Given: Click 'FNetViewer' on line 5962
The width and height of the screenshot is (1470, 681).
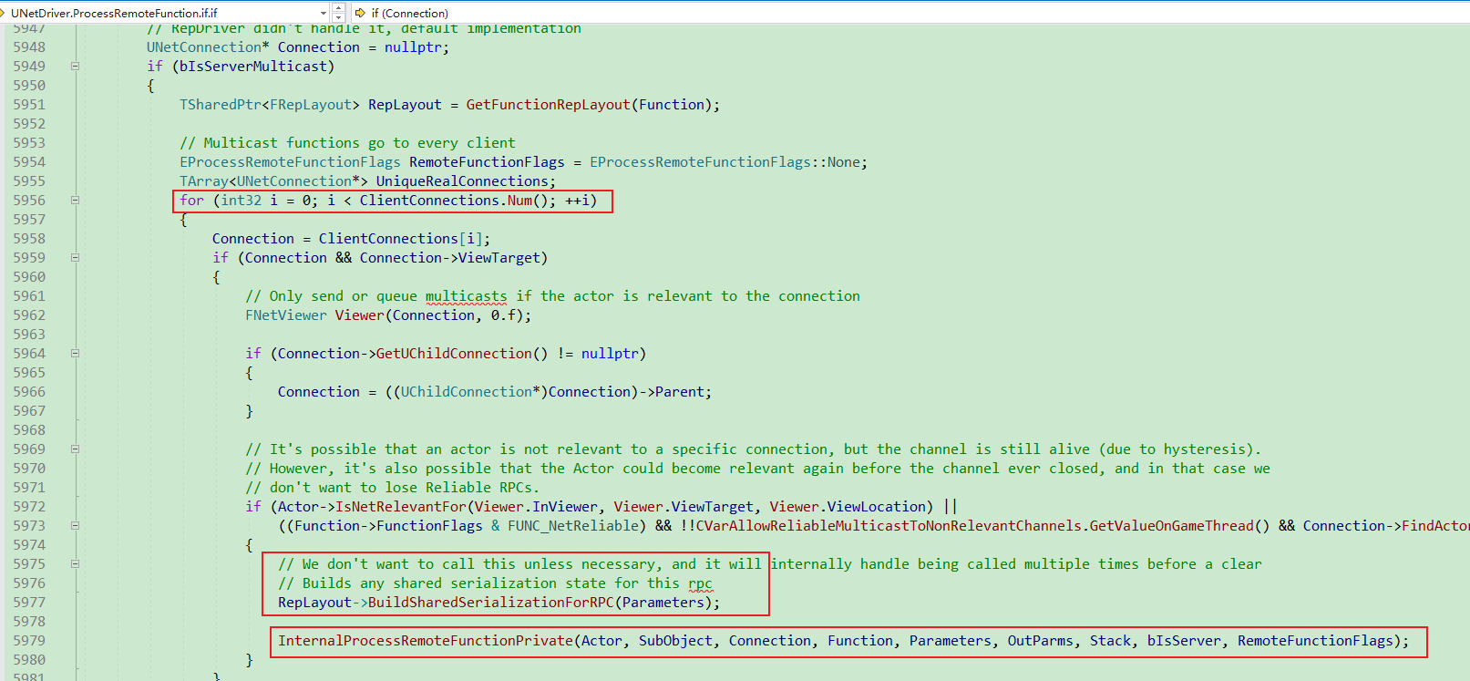Looking at the screenshot, I should tap(285, 315).
